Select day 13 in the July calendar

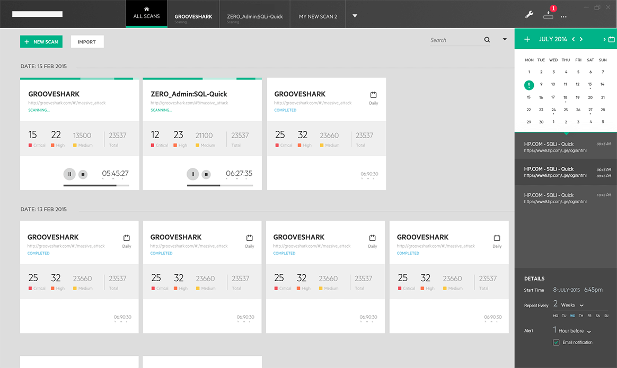coord(590,85)
